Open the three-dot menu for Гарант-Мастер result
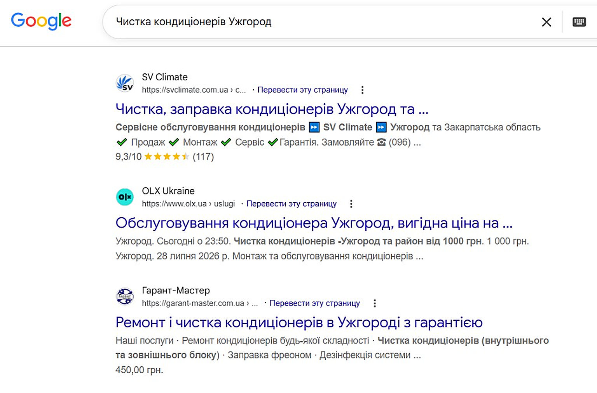Image resolution: width=597 pixels, height=393 pixels. tap(375, 303)
